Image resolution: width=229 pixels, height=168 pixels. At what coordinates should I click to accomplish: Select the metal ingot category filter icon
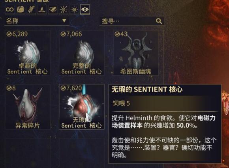click(53, 9)
